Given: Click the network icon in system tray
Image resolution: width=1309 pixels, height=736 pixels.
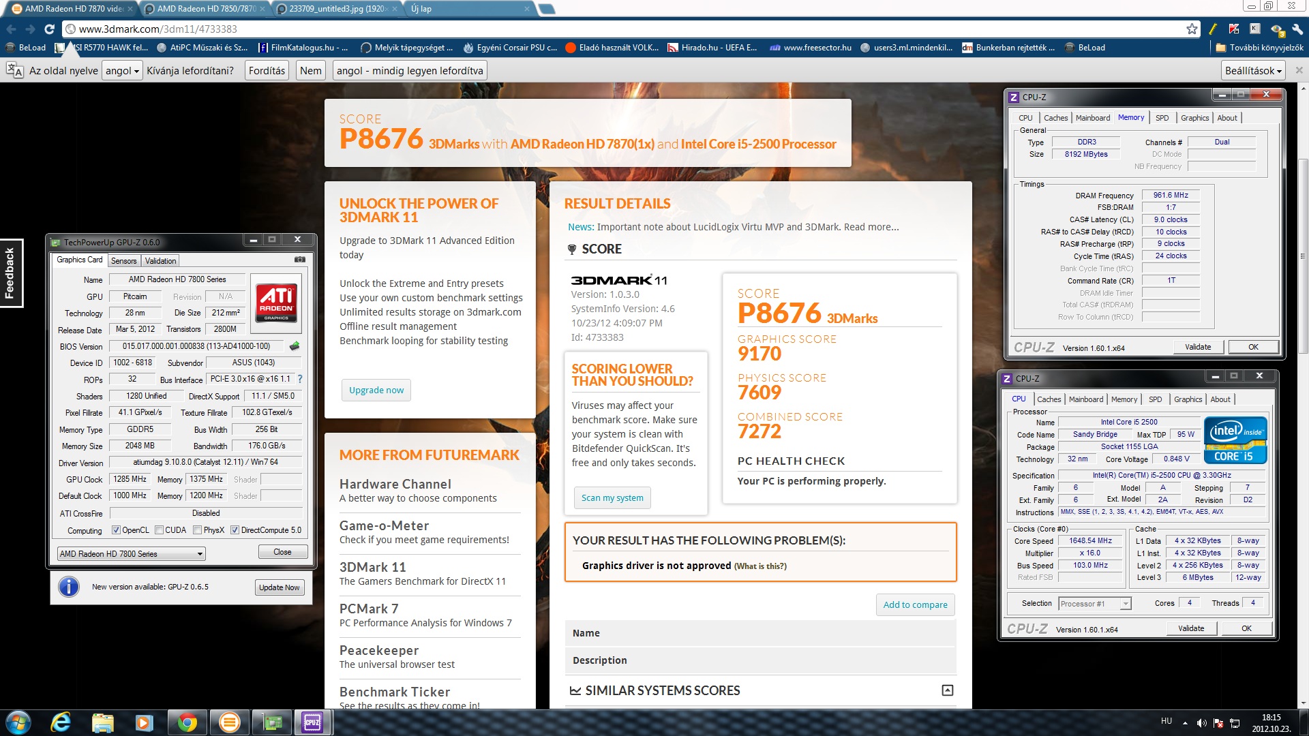Looking at the screenshot, I should point(1234,723).
